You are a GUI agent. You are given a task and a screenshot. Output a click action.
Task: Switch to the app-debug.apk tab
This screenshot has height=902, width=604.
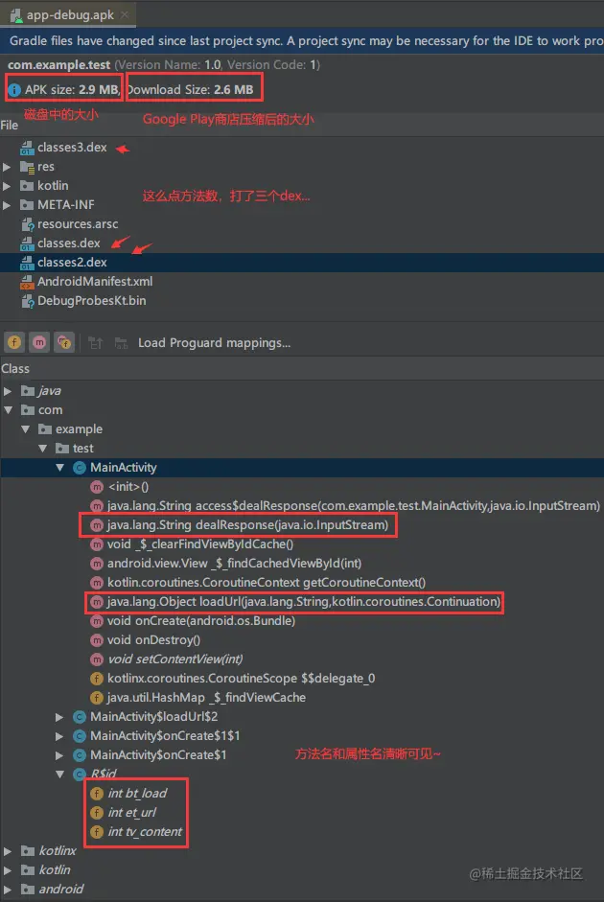pos(68,15)
